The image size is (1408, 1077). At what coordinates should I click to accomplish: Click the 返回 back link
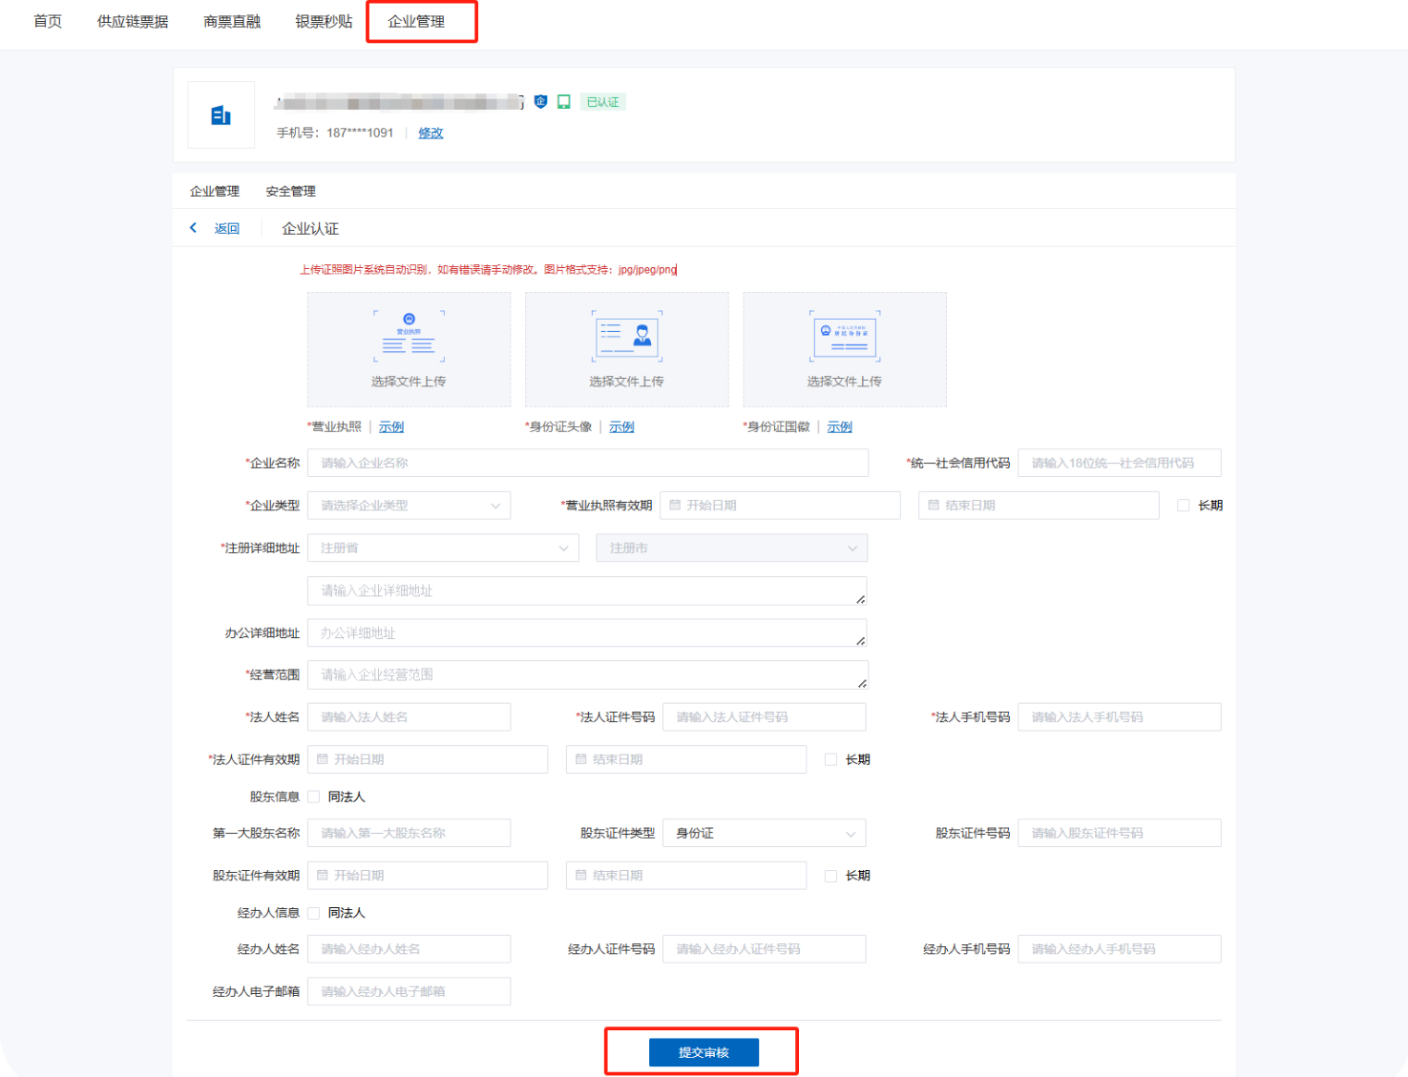point(226,228)
